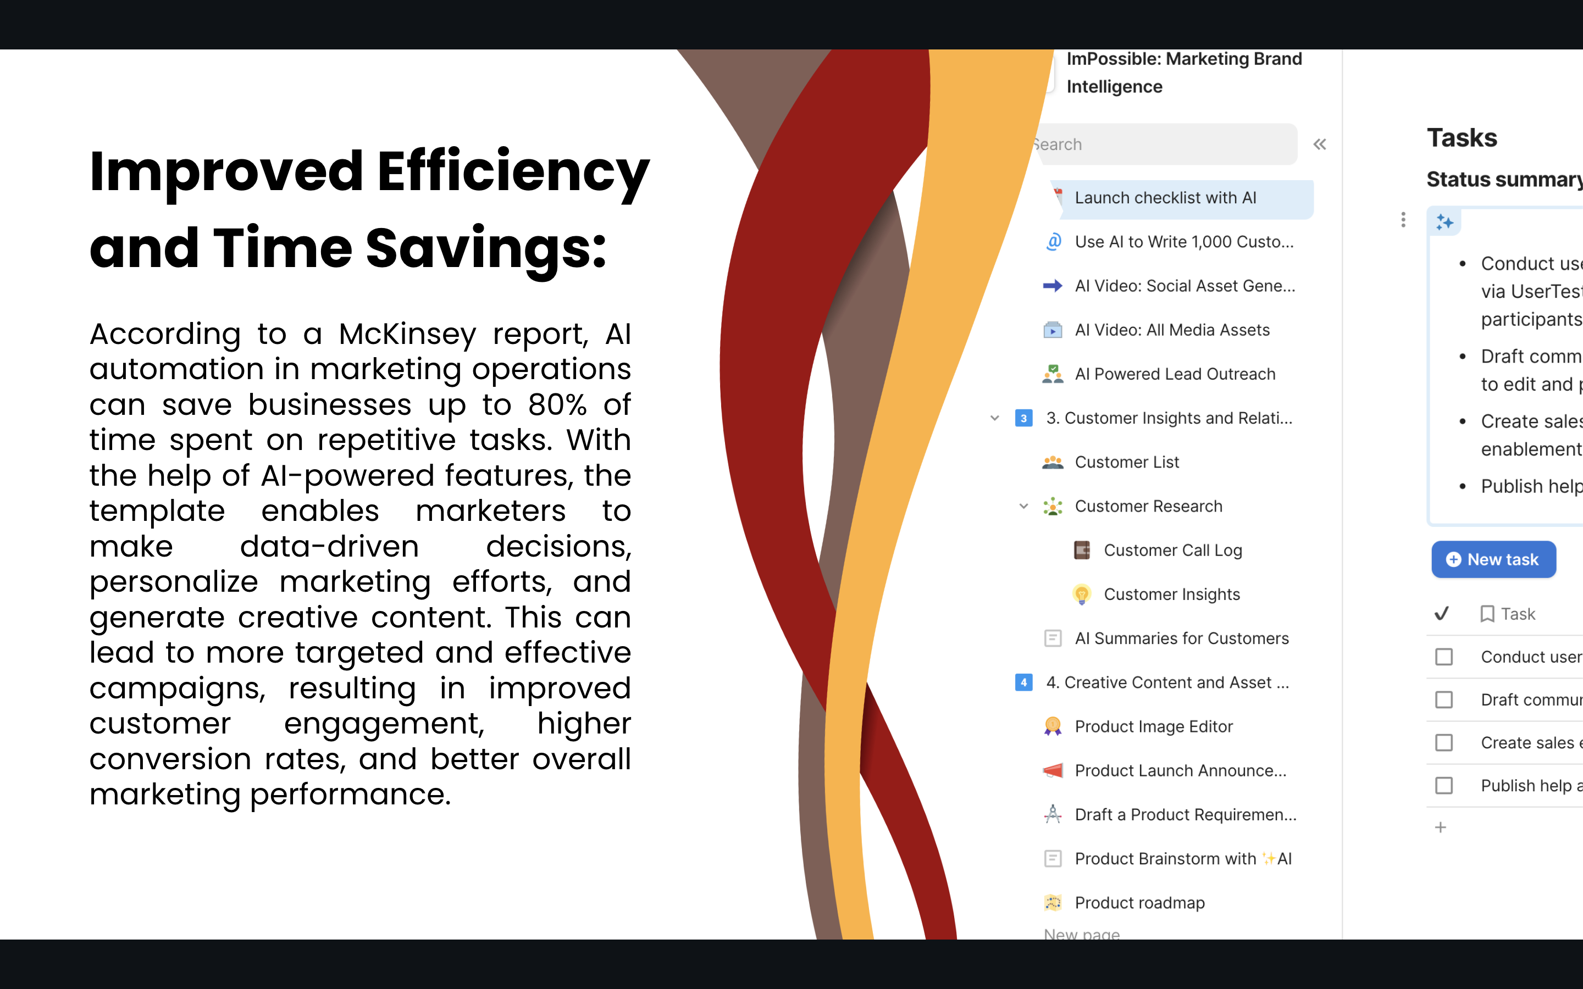Click the Customer Call Log notebook icon
This screenshot has height=989, width=1583.
1082,550
